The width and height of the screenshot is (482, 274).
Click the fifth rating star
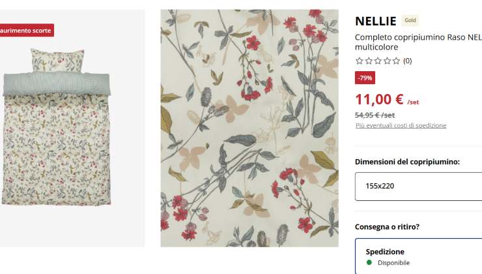[396, 61]
